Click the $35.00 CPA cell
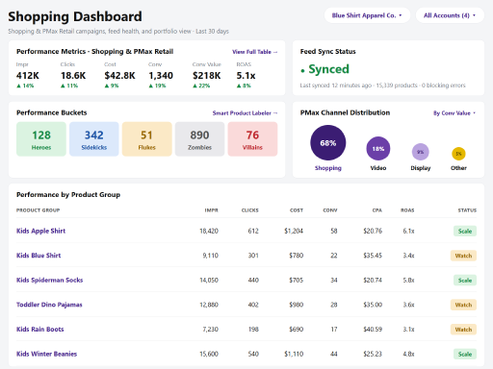Image resolution: width=493 pixels, height=369 pixels. coord(373,305)
